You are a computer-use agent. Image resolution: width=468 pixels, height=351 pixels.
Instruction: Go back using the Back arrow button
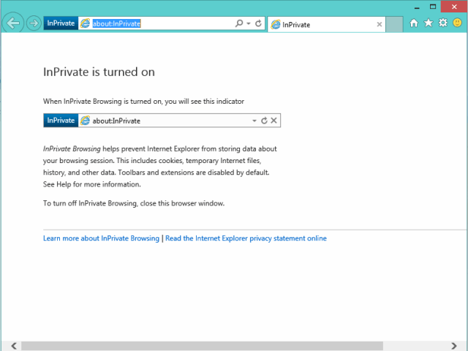tap(13, 23)
